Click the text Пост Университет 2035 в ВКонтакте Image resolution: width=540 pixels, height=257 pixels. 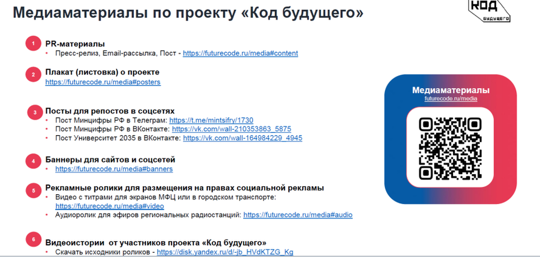tap(118, 138)
